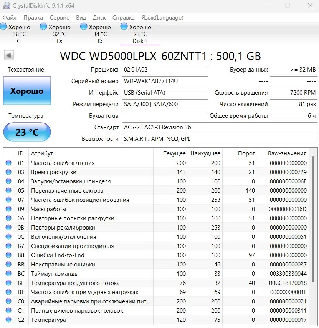Click the empty Буква тома field
The height and width of the screenshot is (328, 319).
[x=165, y=115]
